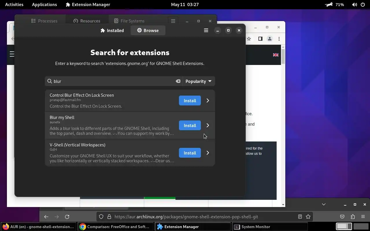Click the Blur my Shell extension title
This screenshot has height=231, width=370.
pyautogui.click(x=62, y=118)
